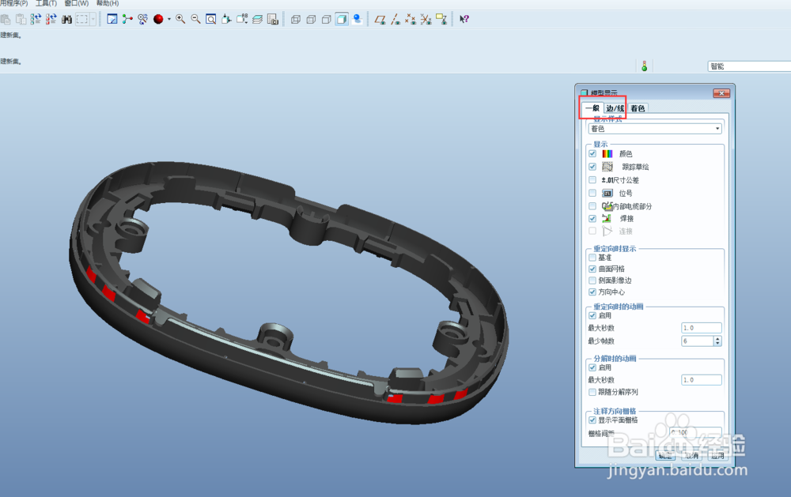Switch to Wireframe display style
791x497 pixels.
click(296, 19)
